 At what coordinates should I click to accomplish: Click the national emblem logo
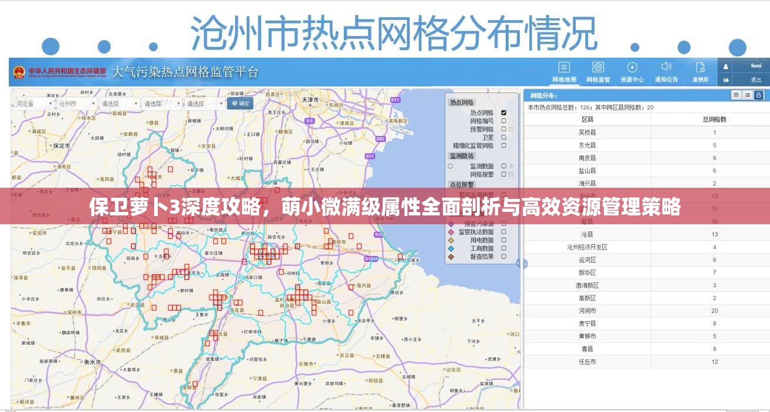pyautogui.click(x=19, y=72)
